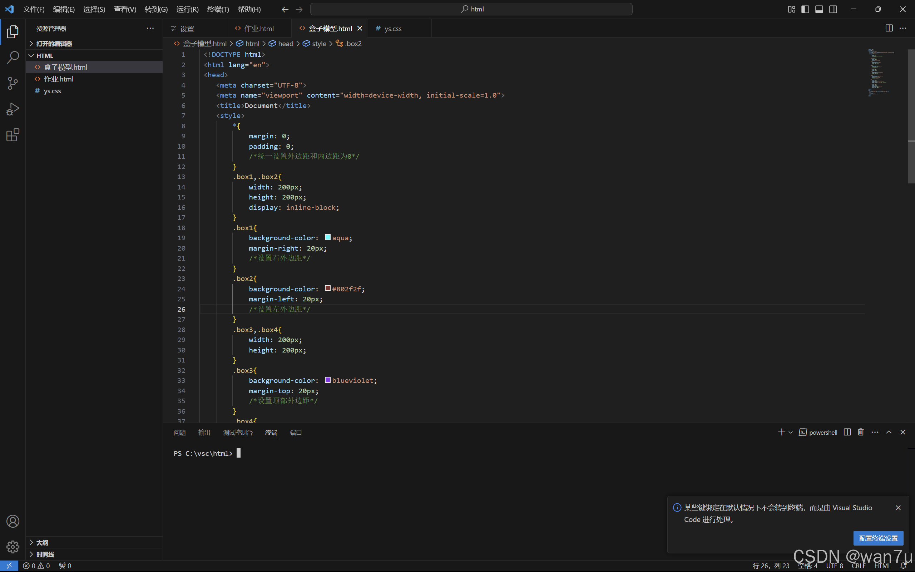Toggle the secondary side bar
The width and height of the screenshot is (915, 572).
[x=833, y=9]
